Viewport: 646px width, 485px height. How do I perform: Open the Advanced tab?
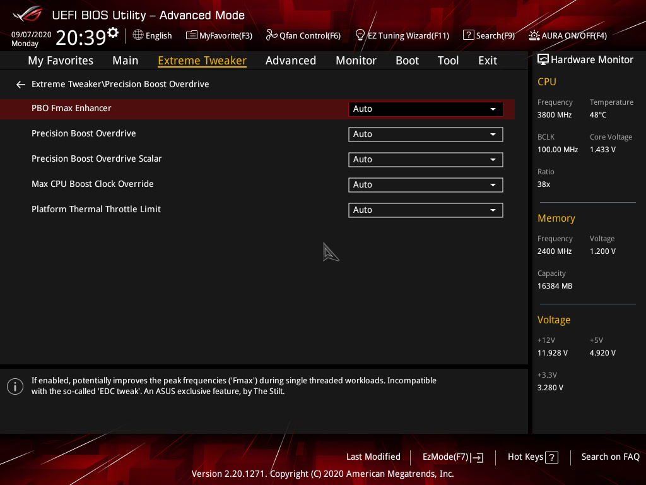(x=291, y=61)
